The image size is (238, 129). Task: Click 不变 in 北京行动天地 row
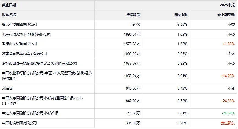(231, 34)
